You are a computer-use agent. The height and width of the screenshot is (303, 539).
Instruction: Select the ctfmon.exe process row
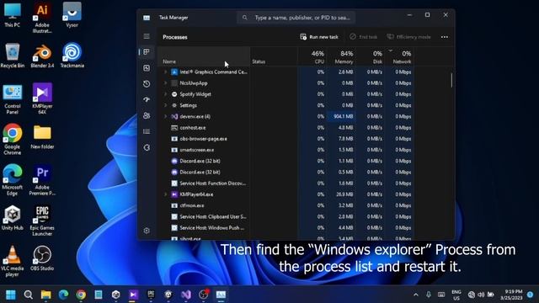tap(286, 205)
